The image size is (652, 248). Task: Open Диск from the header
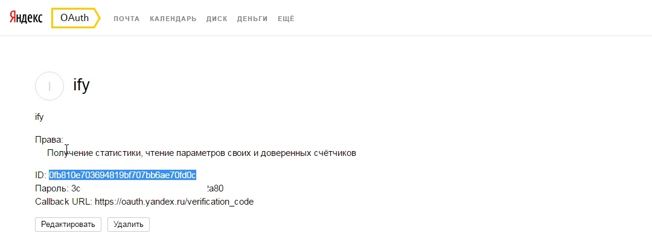[217, 19]
